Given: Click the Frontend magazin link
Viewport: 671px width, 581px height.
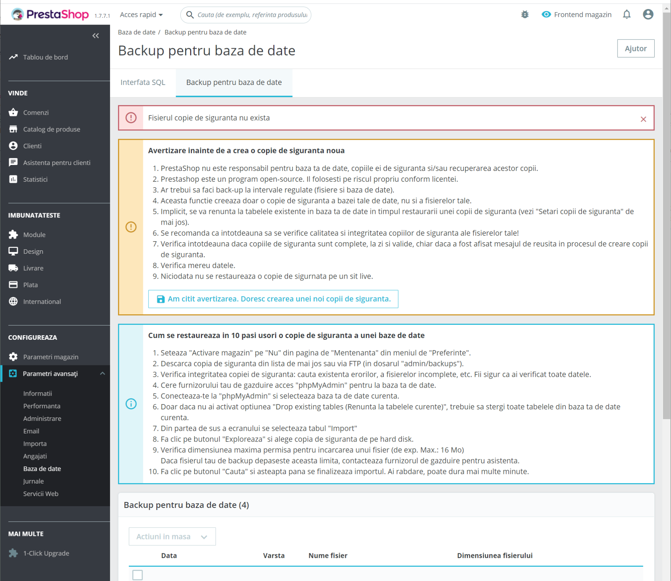Looking at the screenshot, I should click(577, 14).
